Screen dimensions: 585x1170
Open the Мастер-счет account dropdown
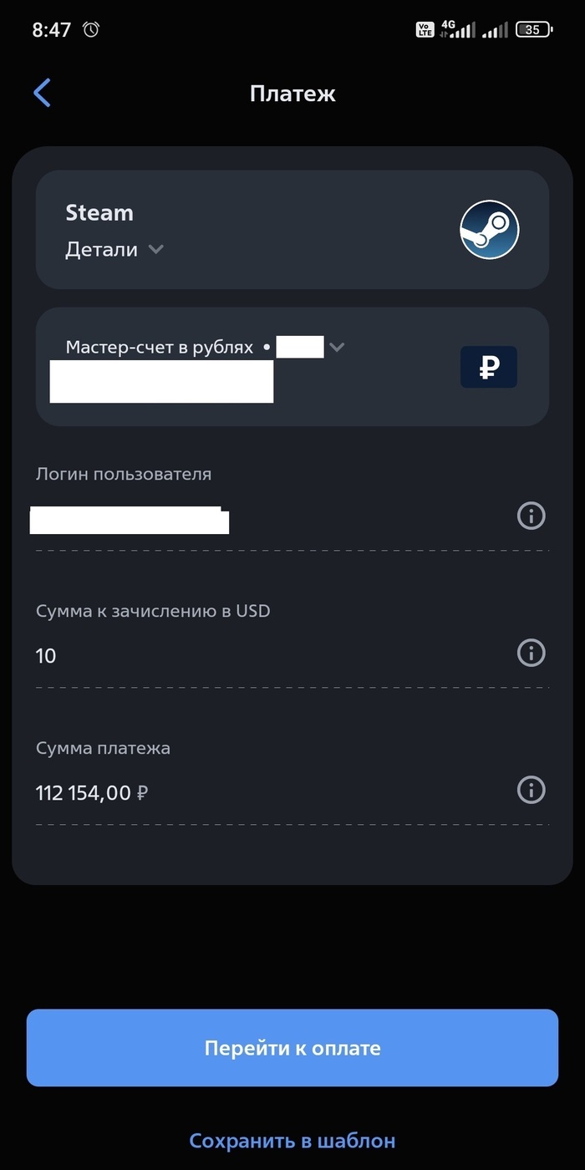point(338,346)
